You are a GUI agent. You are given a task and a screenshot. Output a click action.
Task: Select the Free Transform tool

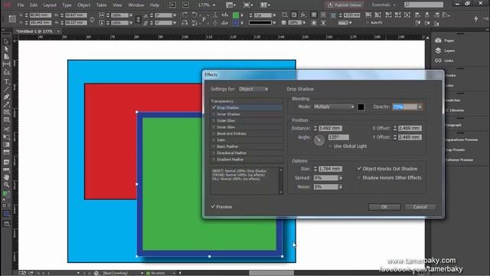[x=6, y=136]
